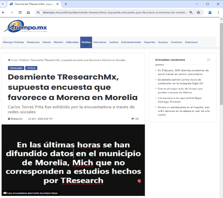Open the Chrome profile avatar icon
223x198 pixels.
pyautogui.click(x=210, y=13)
